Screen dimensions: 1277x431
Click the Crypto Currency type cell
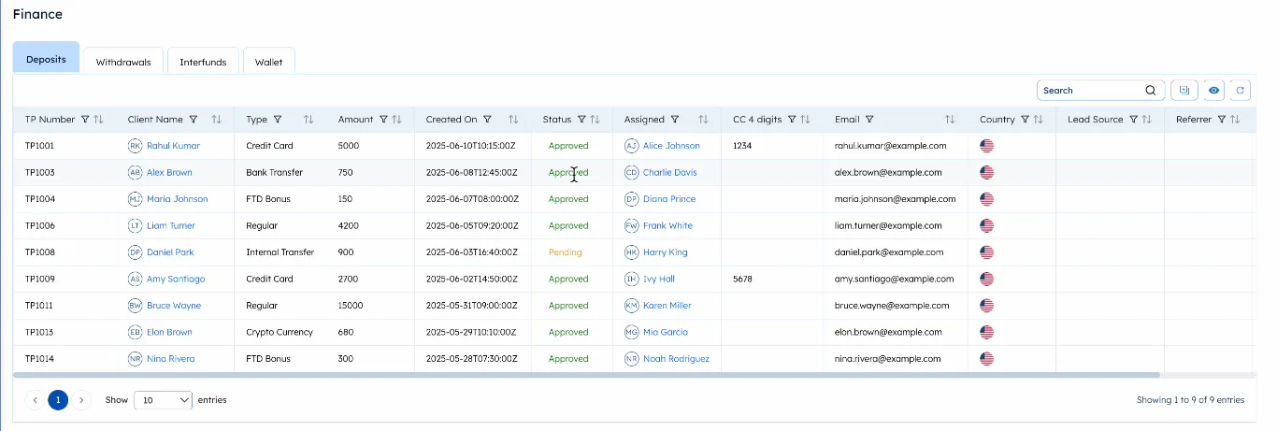point(280,332)
